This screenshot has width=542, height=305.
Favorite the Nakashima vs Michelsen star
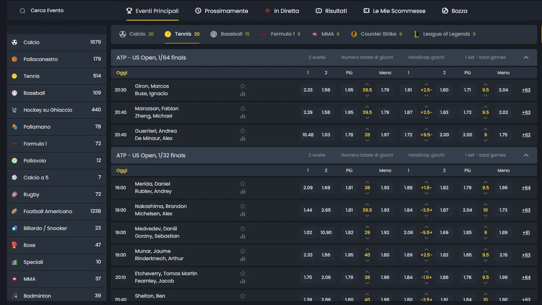[x=242, y=206]
